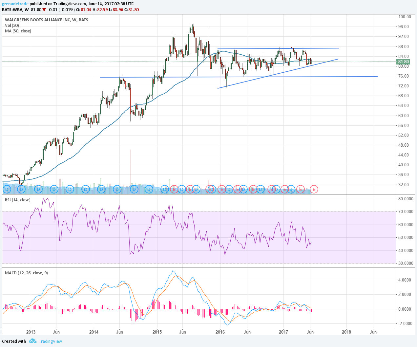This screenshot has width=417, height=347.
Task: Click the 4.0000 MACD axis label
Action: coord(405,280)
